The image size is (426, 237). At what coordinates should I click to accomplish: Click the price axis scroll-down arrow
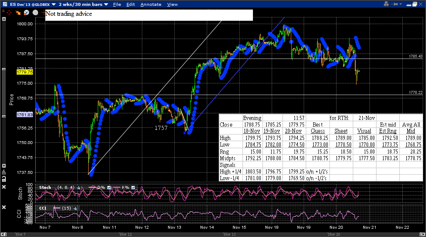4,166
